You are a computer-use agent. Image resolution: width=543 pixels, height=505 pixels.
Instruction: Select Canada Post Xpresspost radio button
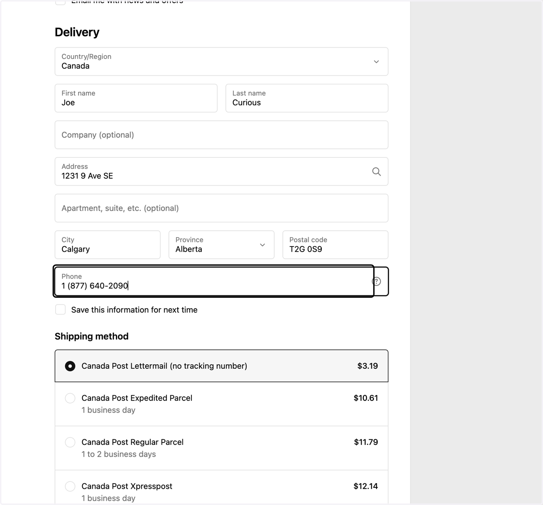70,486
